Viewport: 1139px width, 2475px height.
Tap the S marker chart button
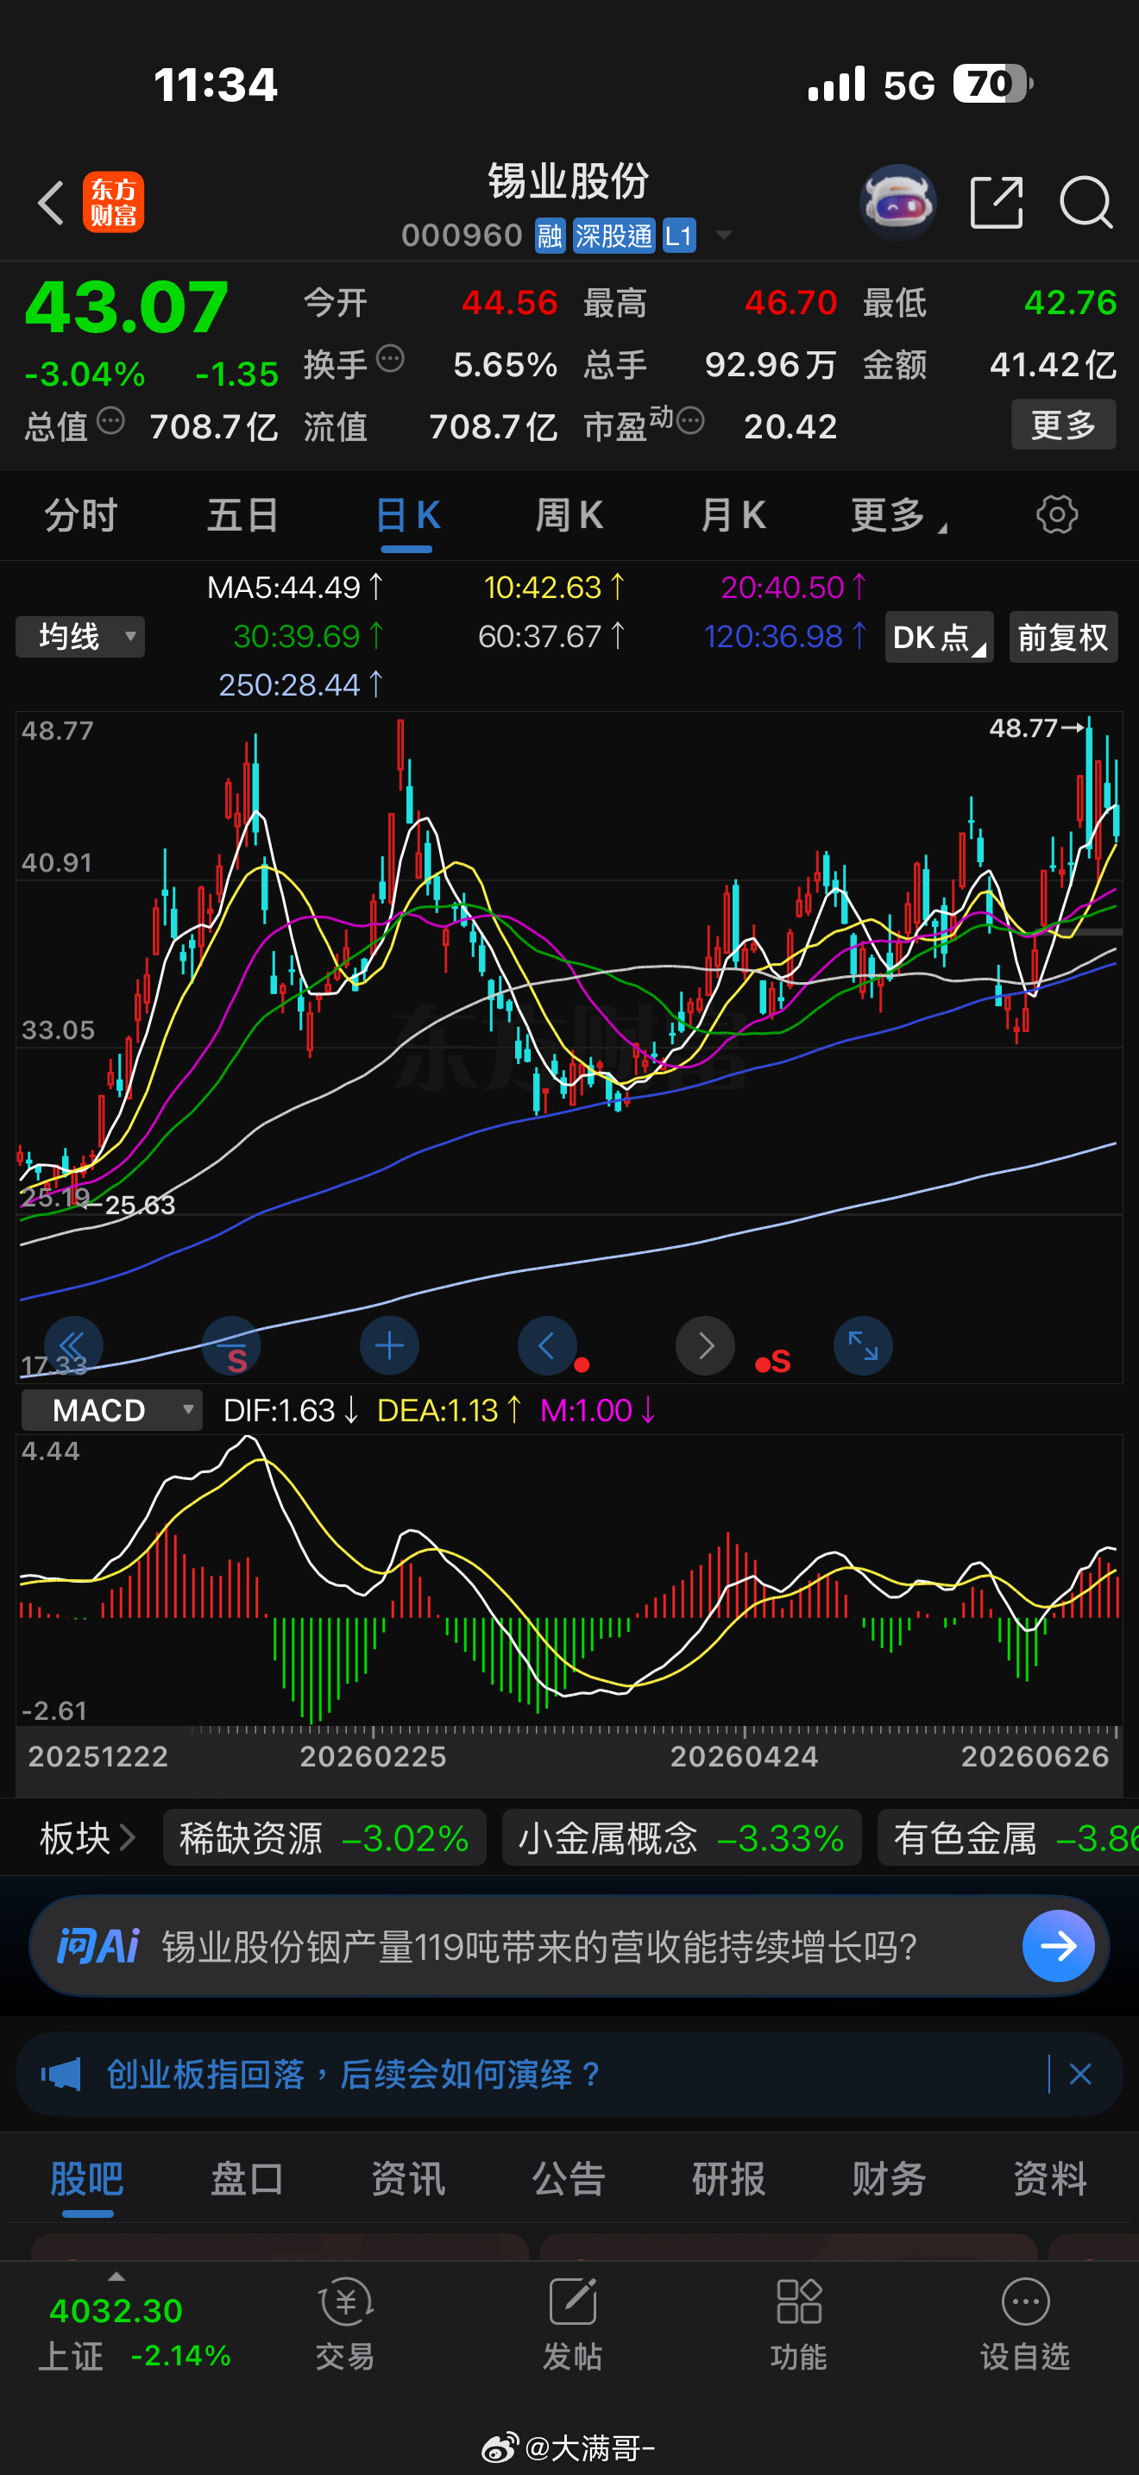coord(231,1345)
